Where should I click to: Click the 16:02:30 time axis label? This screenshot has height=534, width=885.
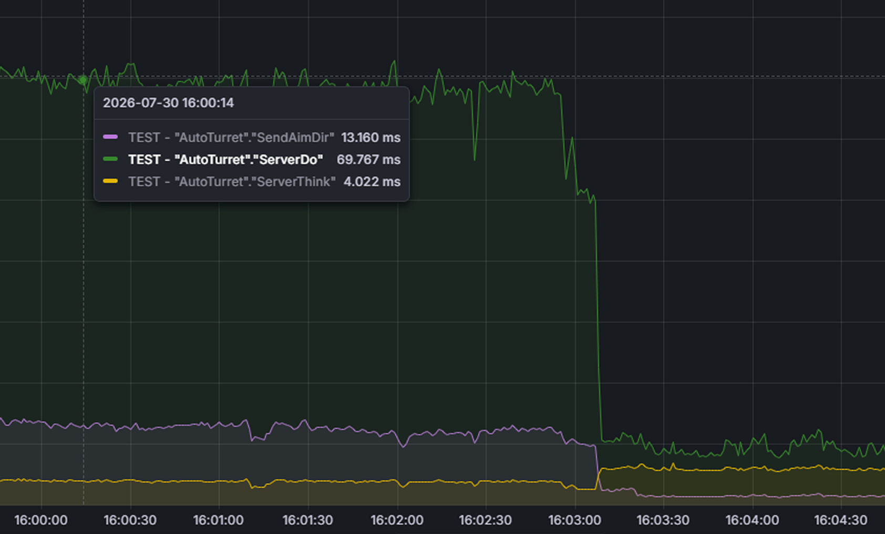[485, 520]
